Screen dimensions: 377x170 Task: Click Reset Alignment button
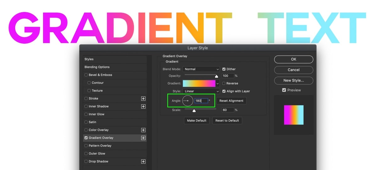pos(232,101)
